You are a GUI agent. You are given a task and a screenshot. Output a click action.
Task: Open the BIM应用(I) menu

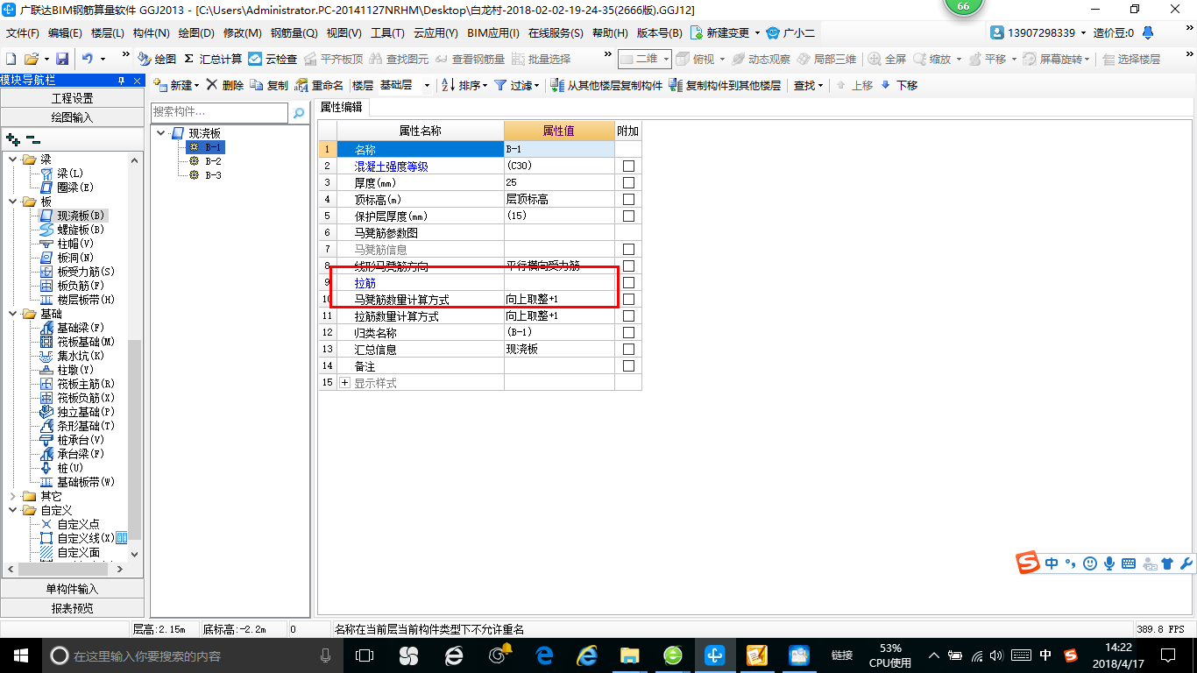[x=493, y=33]
